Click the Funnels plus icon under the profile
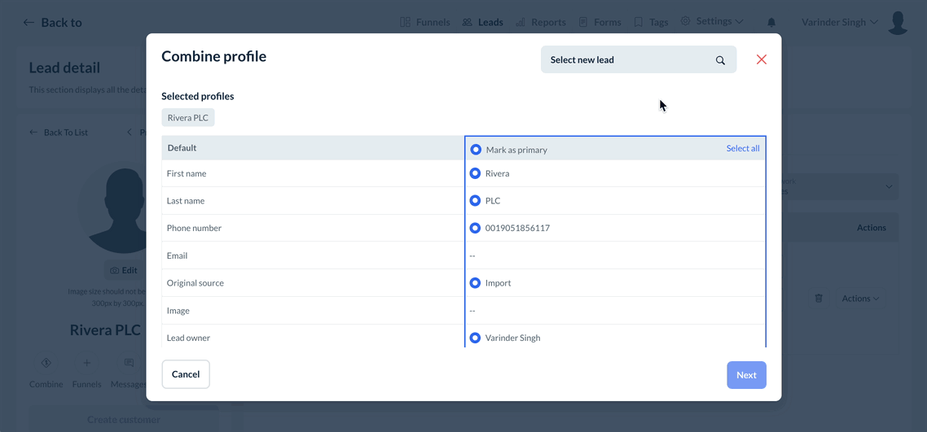This screenshot has height=432, width=927. click(x=87, y=363)
